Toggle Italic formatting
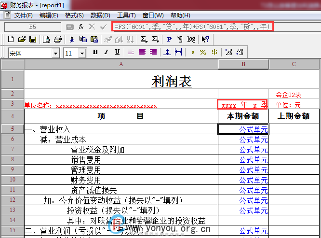Viewport: 321px width, 238px height. (106, 52)
